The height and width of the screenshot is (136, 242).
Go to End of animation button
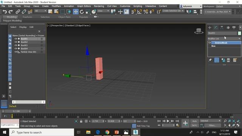[177, 121]
